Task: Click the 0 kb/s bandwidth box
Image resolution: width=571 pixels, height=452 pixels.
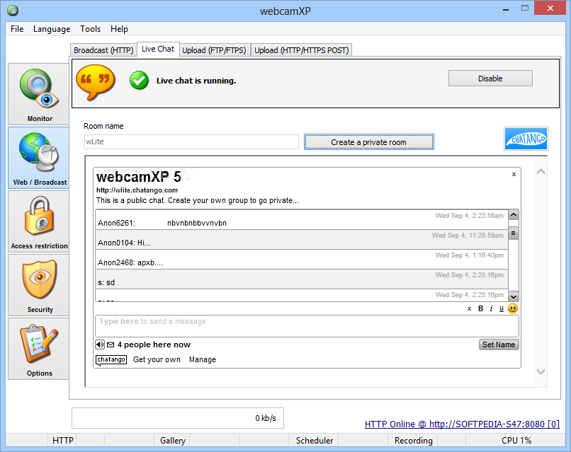Action: point(178,418)
